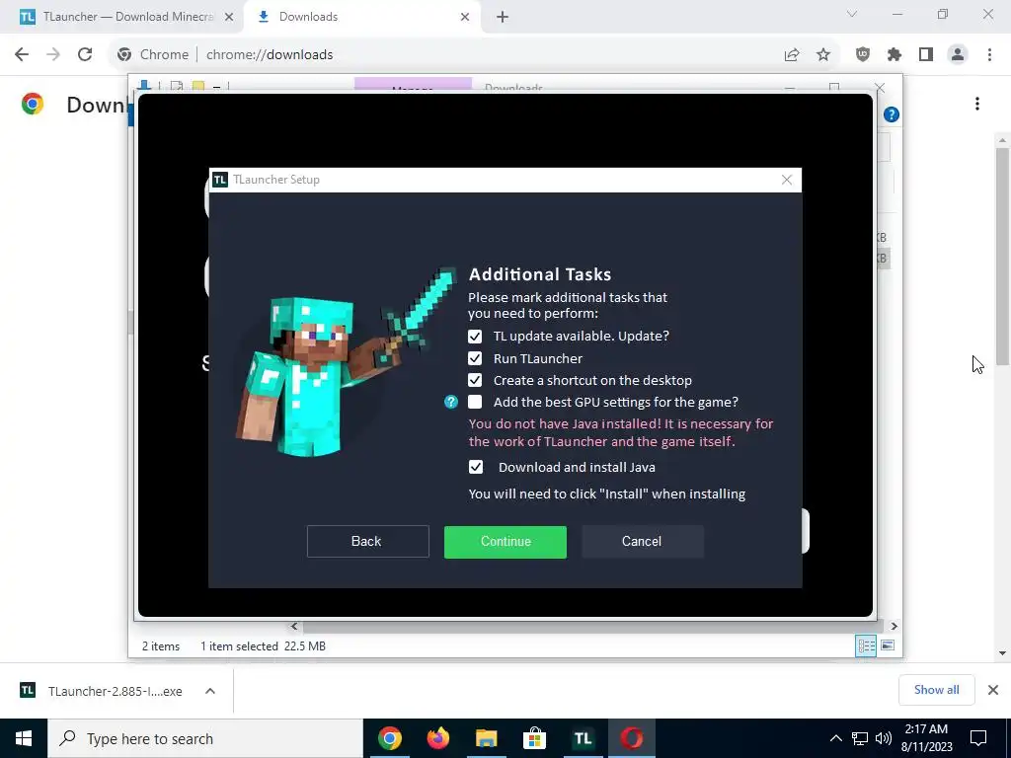1011x758 pixels.
Task: Click the network icon in system tray
Action: point(860,738)
